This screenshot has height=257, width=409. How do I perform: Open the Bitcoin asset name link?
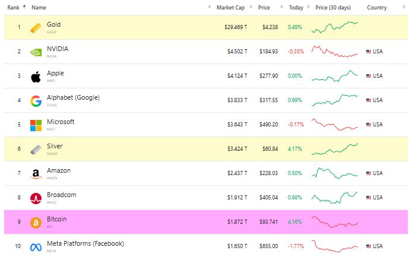coord(56,219)
